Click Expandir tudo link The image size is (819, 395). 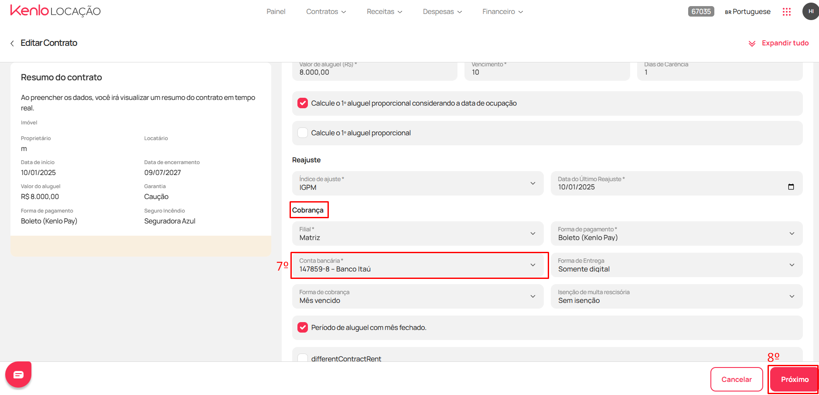[785, 43]
